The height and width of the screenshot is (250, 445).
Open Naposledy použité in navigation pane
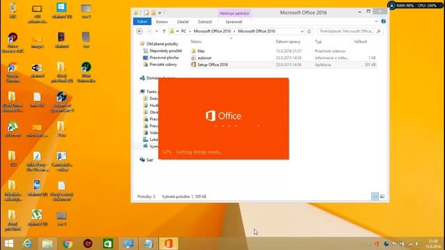click(x=165, y=51)
